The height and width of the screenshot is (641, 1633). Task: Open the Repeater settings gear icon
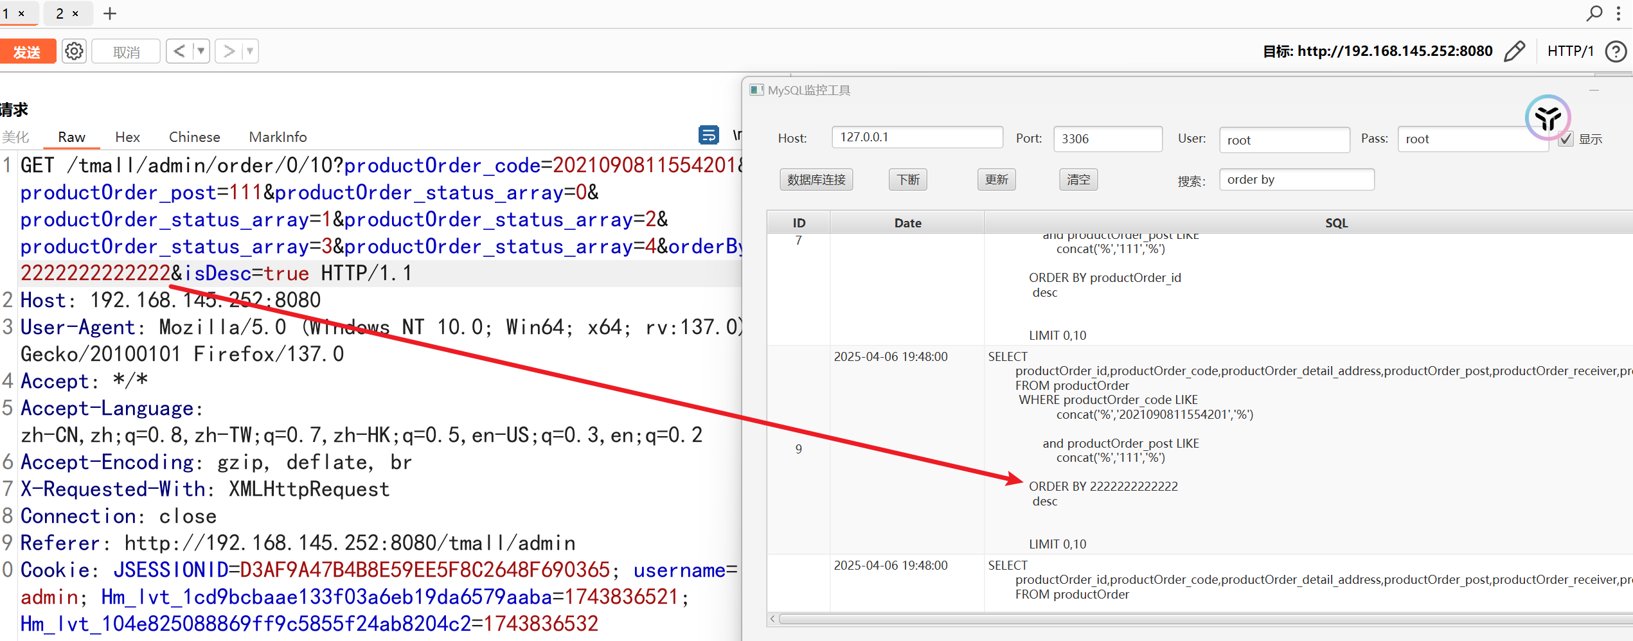(x=74, y=51)
